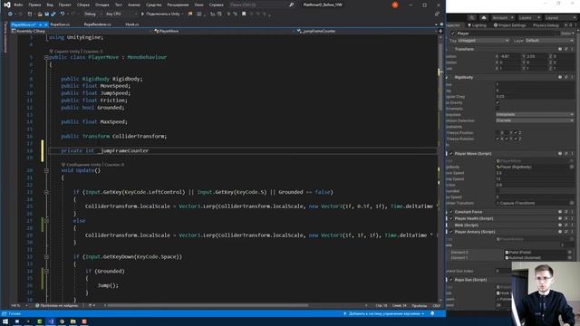Open Lighting tab in Unity
The width and height of the screenshot is (580, 326).
477,25
